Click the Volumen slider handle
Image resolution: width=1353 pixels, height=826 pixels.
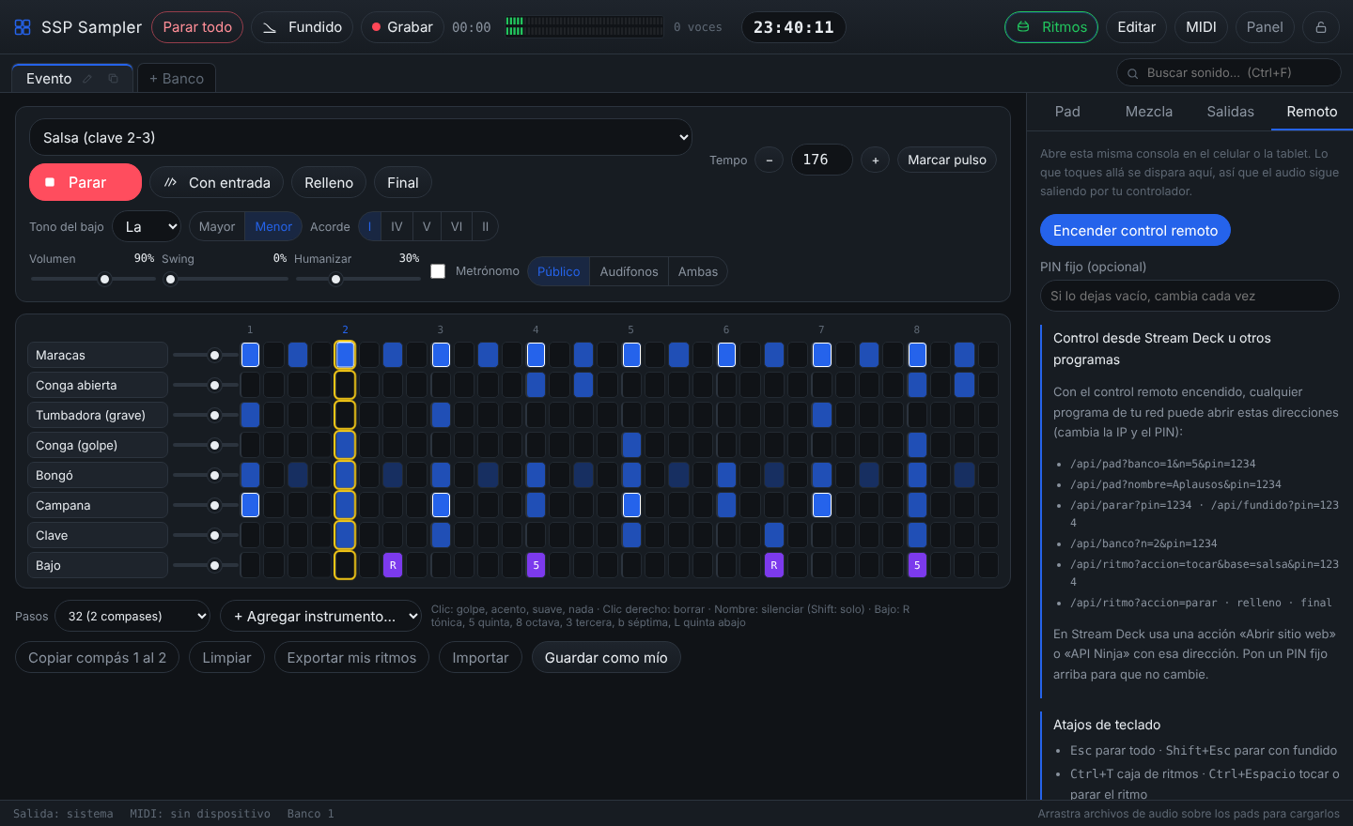point(104,279)
